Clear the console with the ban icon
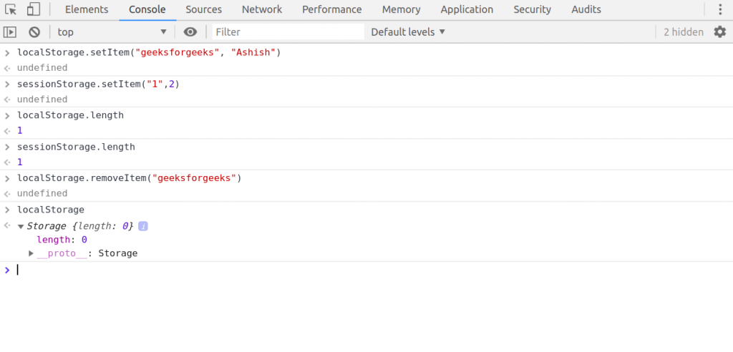 coord(34,32)
